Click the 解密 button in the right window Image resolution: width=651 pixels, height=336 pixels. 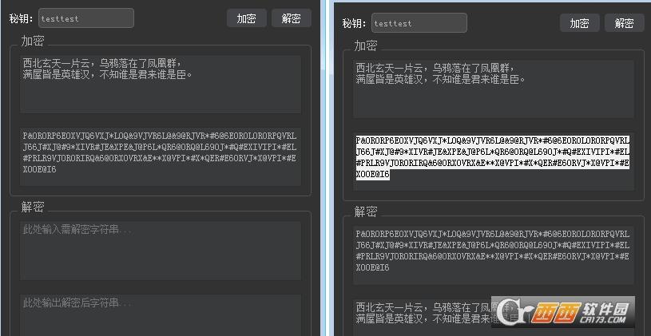(624, 23)
